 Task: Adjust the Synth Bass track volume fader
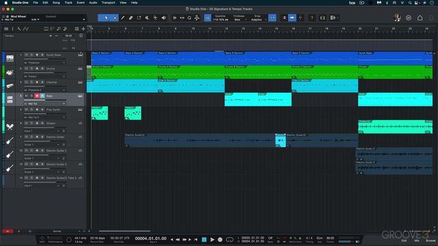(x=44, y=59)
